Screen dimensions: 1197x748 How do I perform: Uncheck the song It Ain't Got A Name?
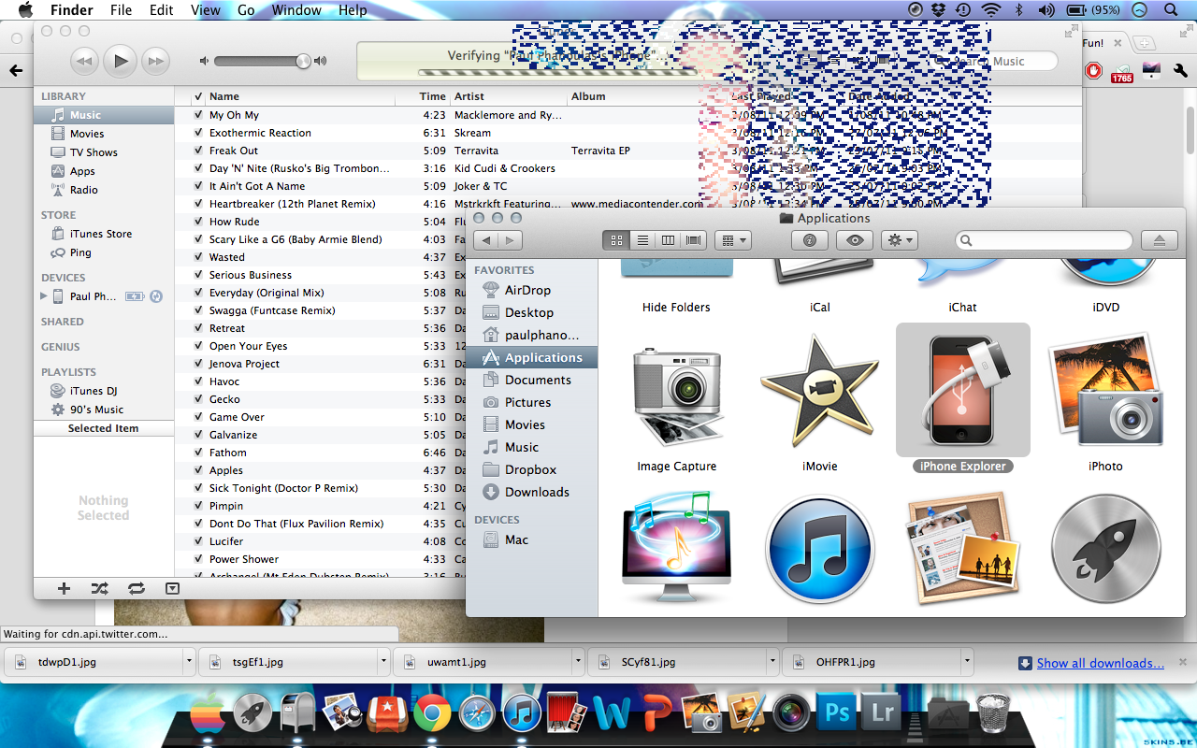198,186
